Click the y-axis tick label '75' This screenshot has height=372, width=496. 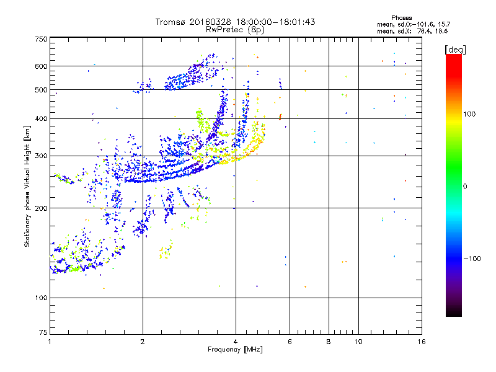coord(43,332)
